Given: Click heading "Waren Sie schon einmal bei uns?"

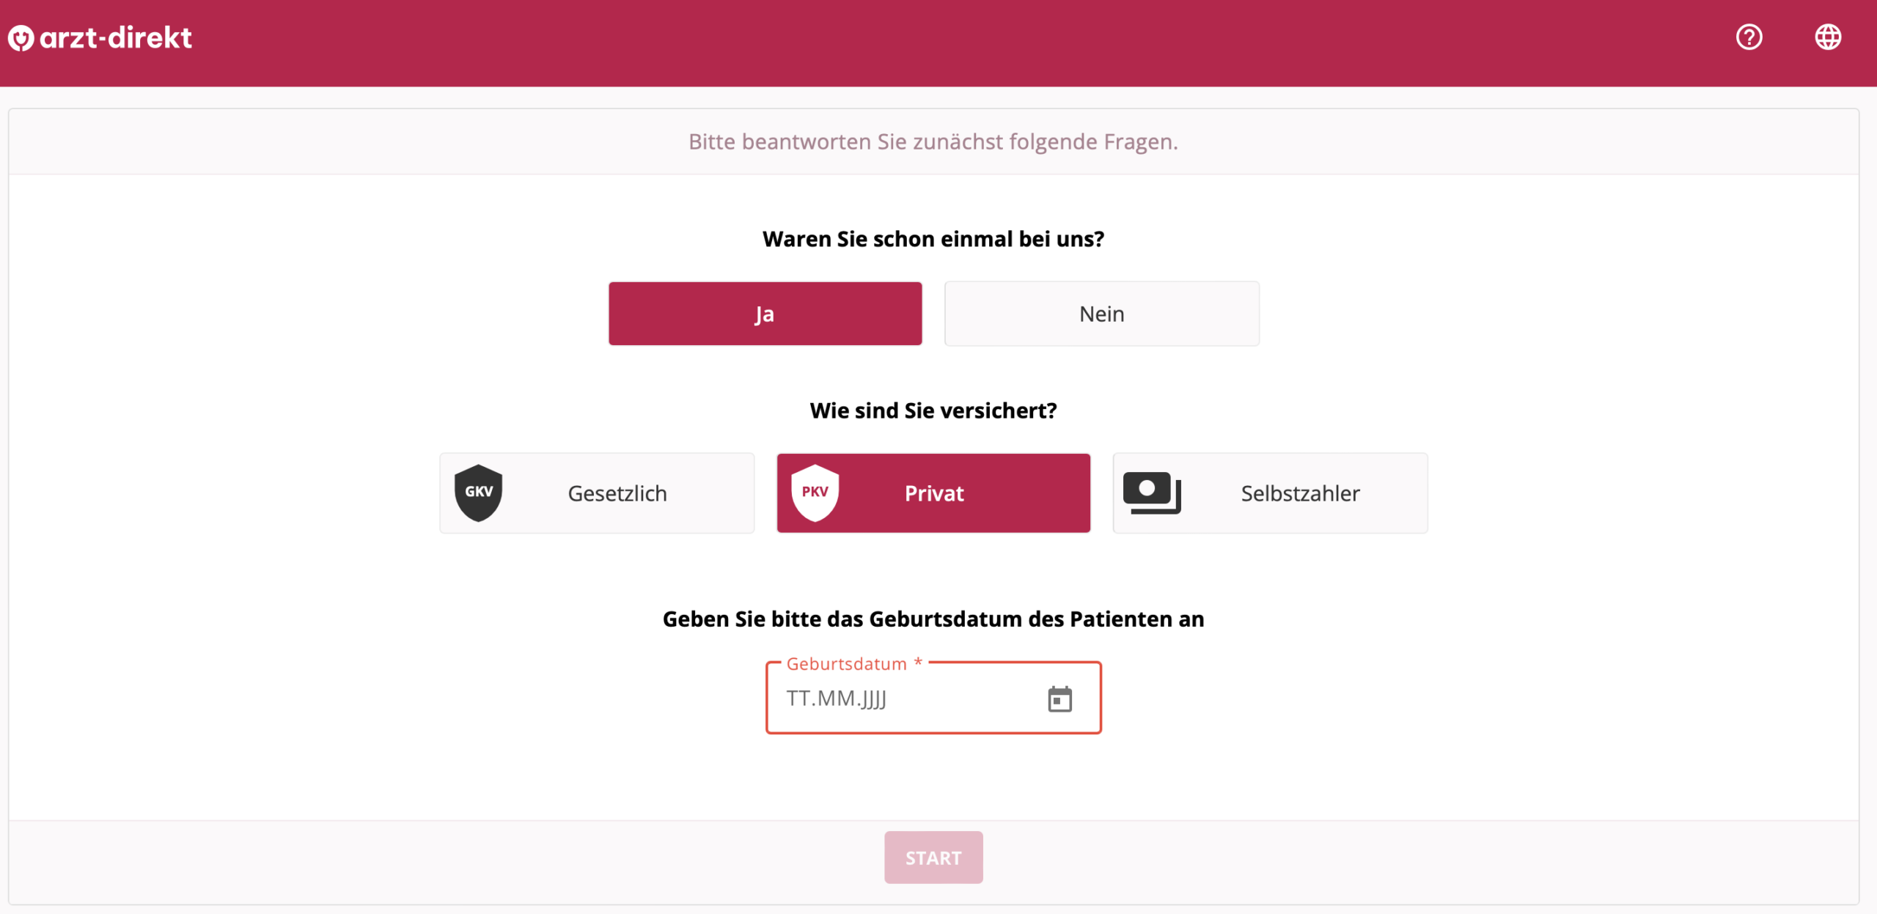Looking at the screenshot, I should point(933,239).
